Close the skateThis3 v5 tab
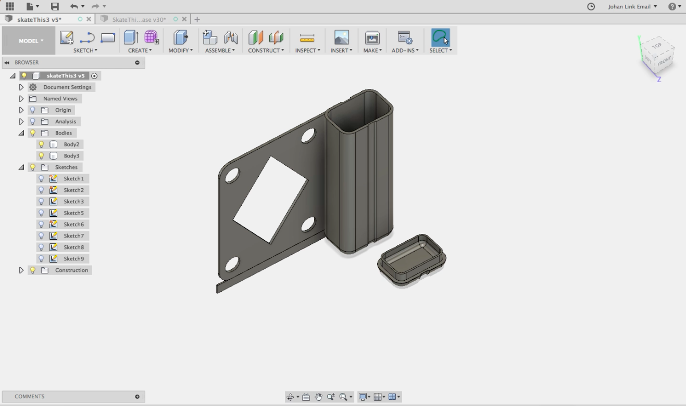This screenshot has height=406, width=686. pyautogui.click(x=89, y=19)
